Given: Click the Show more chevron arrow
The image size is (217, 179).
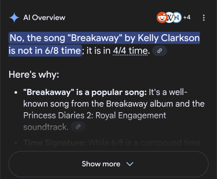Looking at the screenshot, I should click(x=130, y=164).
